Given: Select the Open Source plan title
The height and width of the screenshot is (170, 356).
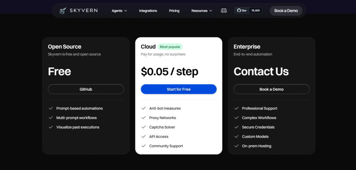Looking at the screenshot, I should pyautogui.click(x=64, y=47).
